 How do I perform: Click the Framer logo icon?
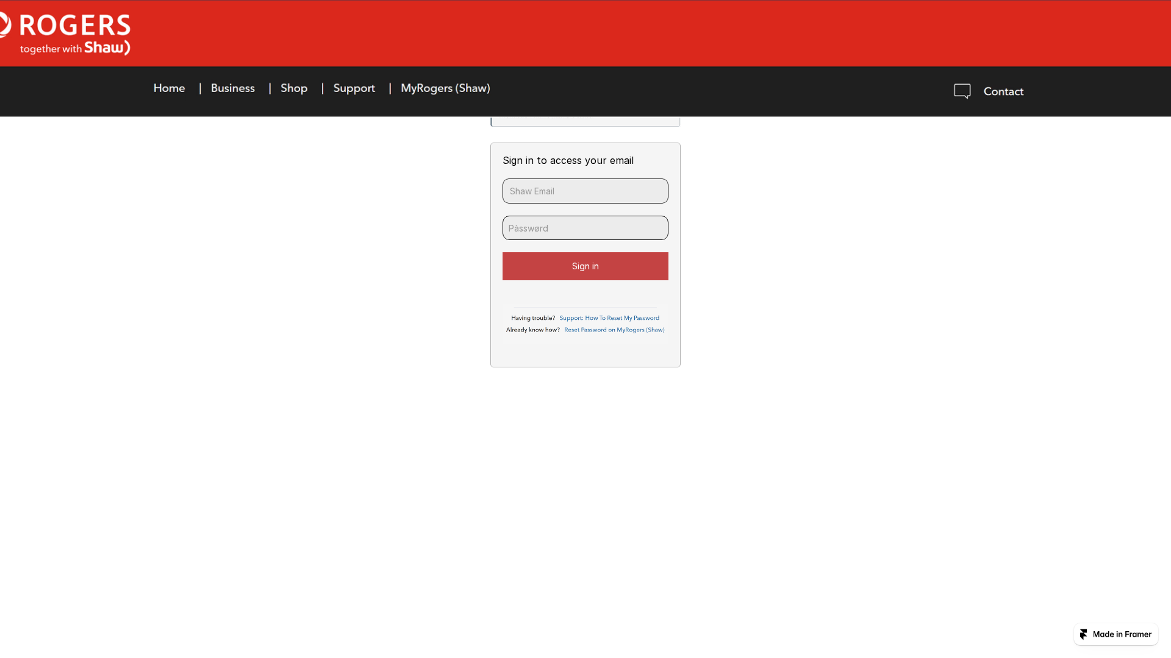(1084, 634)
